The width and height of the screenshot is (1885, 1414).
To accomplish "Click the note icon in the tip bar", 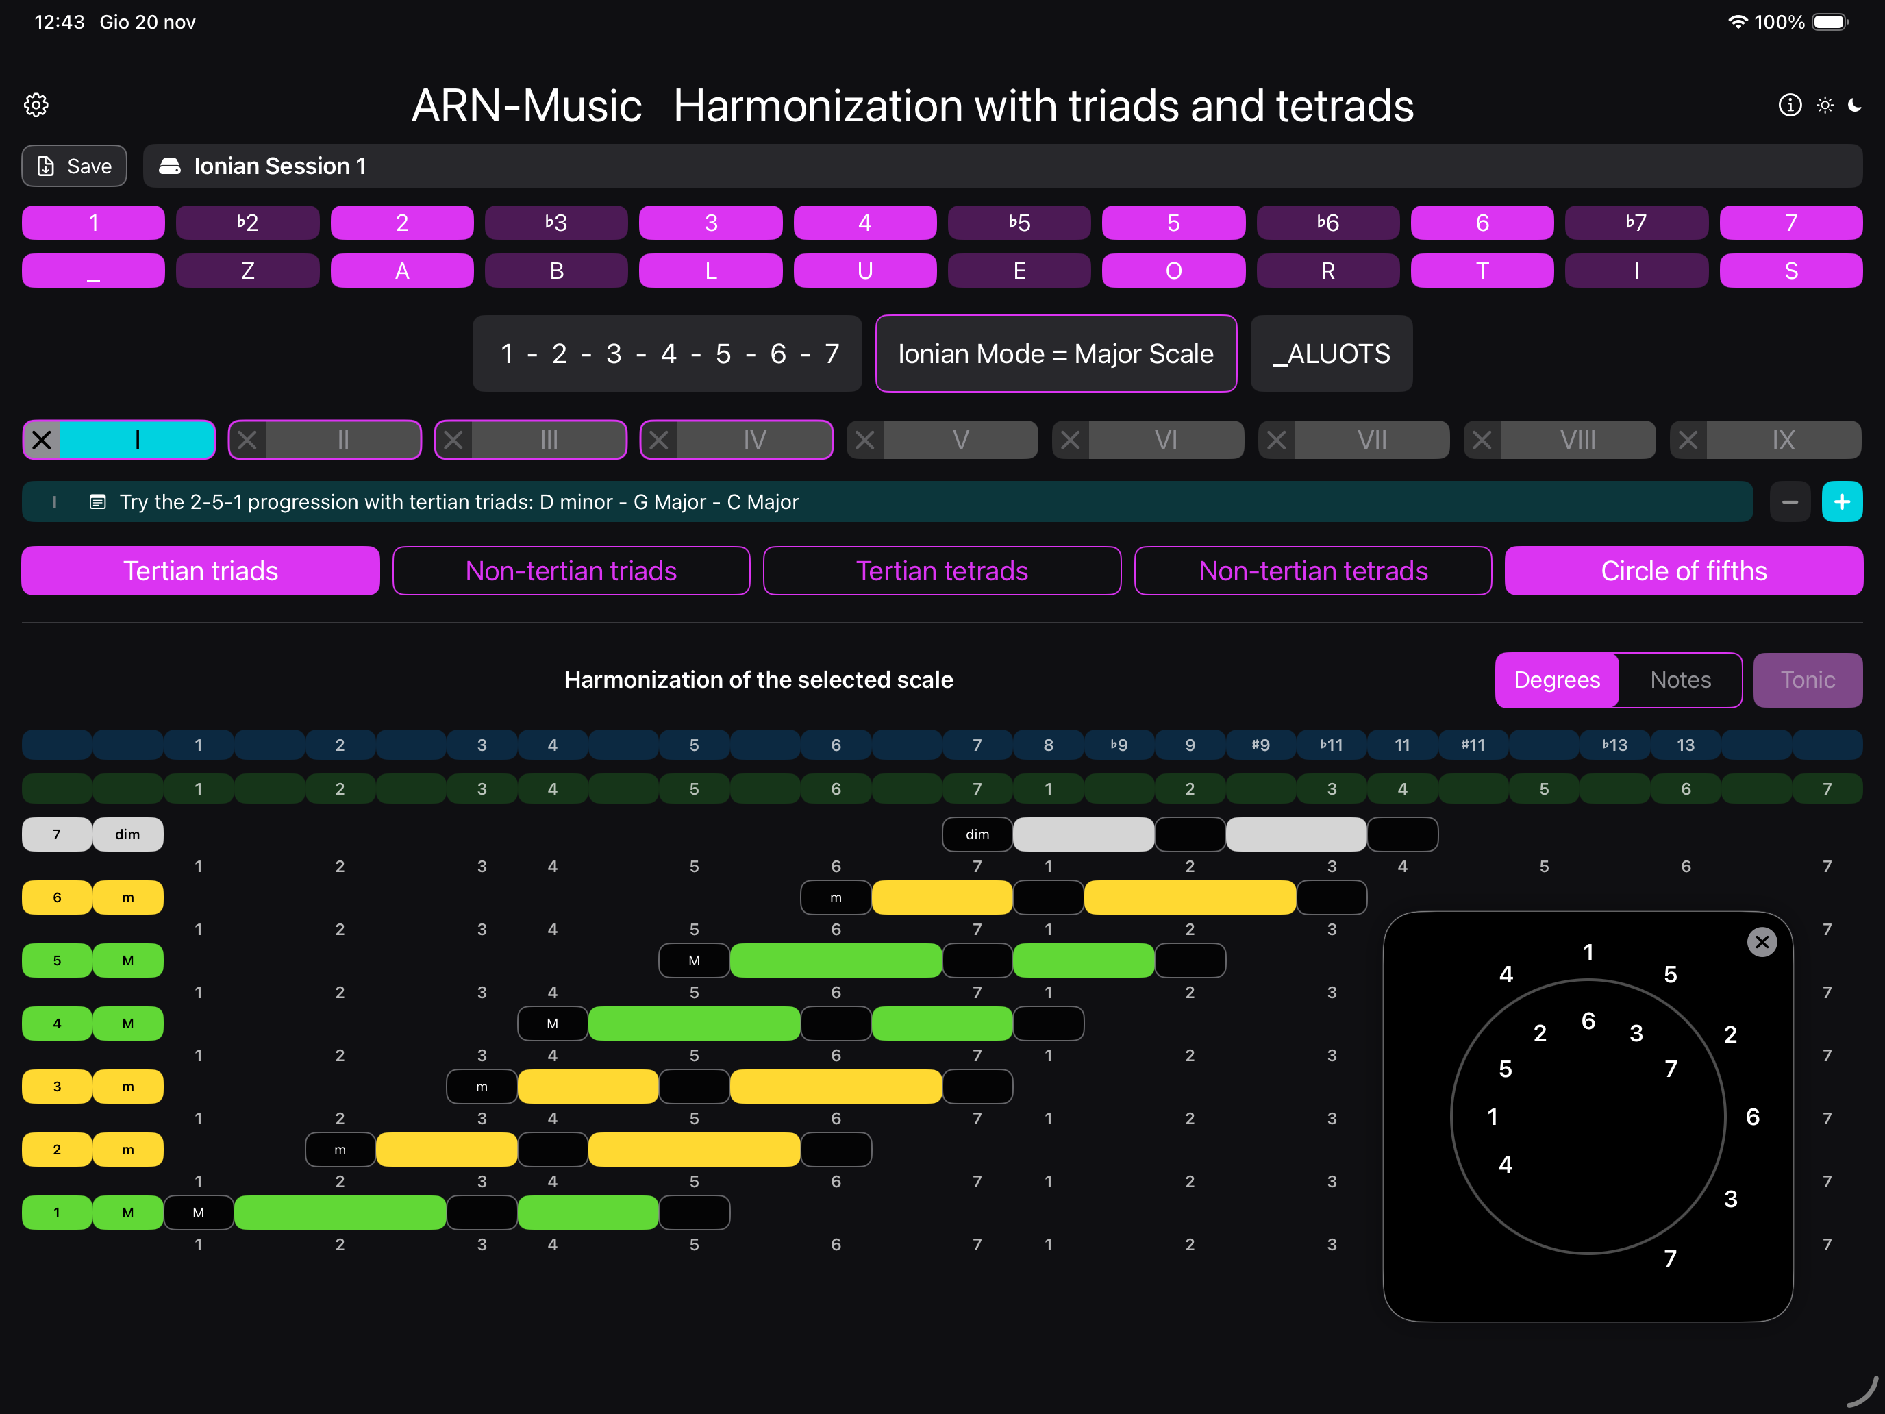I will 98,502.
